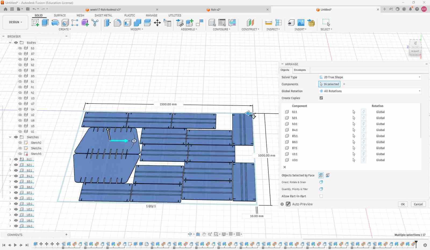Switch to the UTILITIES tab
The image size is (430, 250).
[x=175, y=15]
